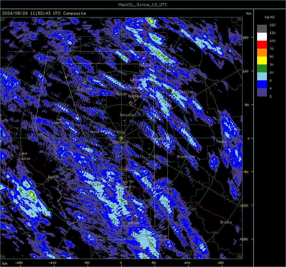Viewport: 286px width, 267px height.
Task: Click the Banff city label
Action: click(52, 177)
